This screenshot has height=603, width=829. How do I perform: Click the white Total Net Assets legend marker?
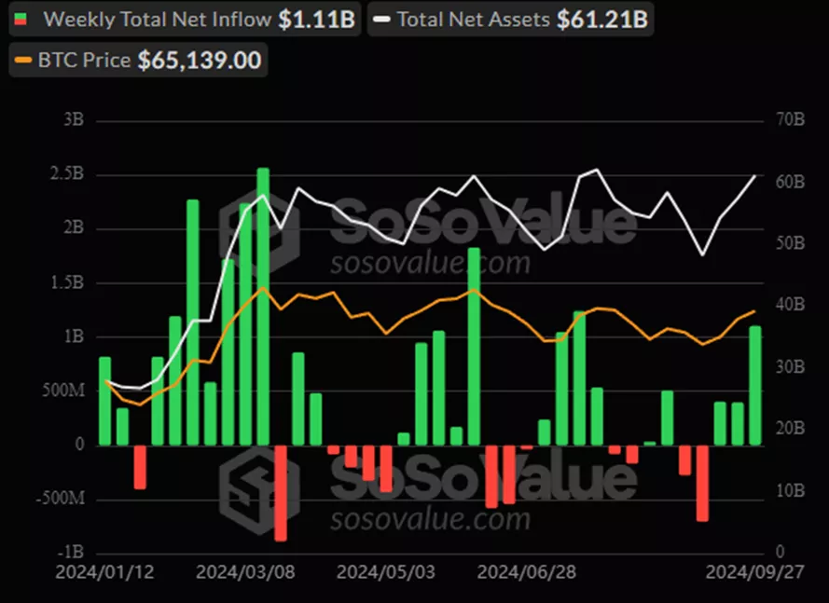pos(380,20)
